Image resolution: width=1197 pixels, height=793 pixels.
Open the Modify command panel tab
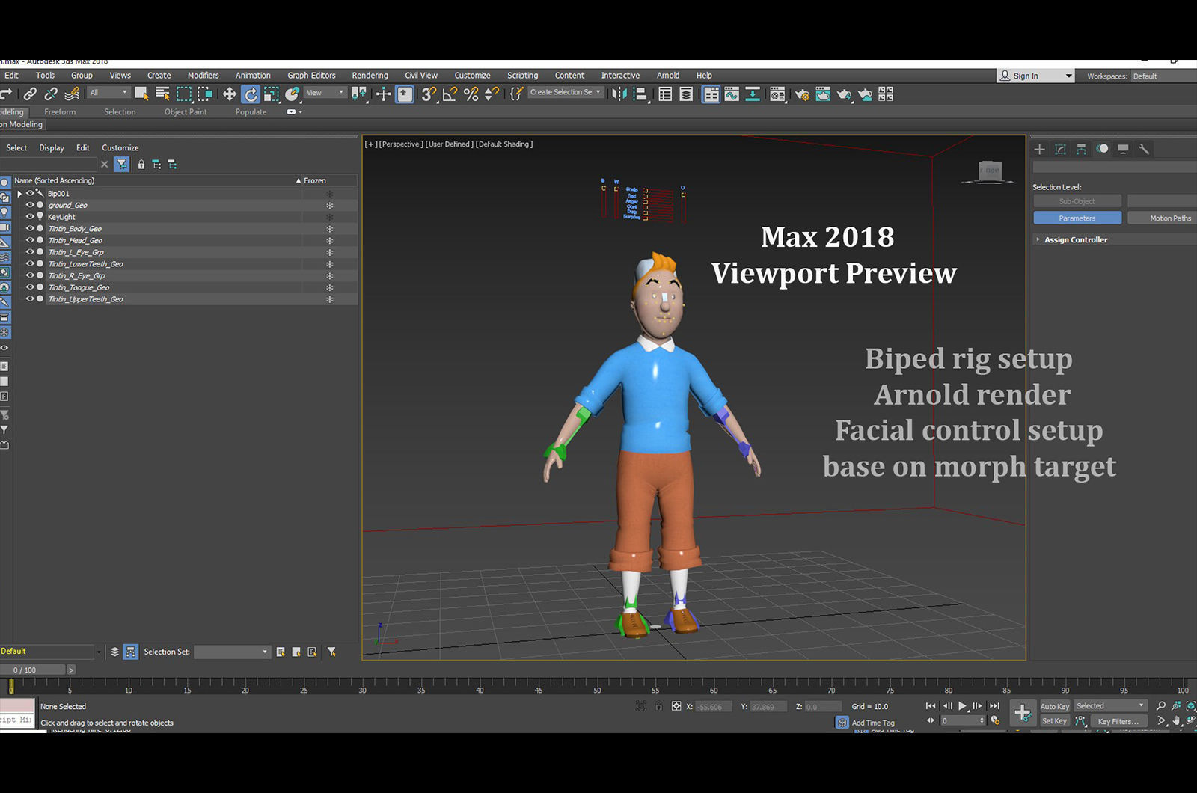click(x=1060, y=149)
